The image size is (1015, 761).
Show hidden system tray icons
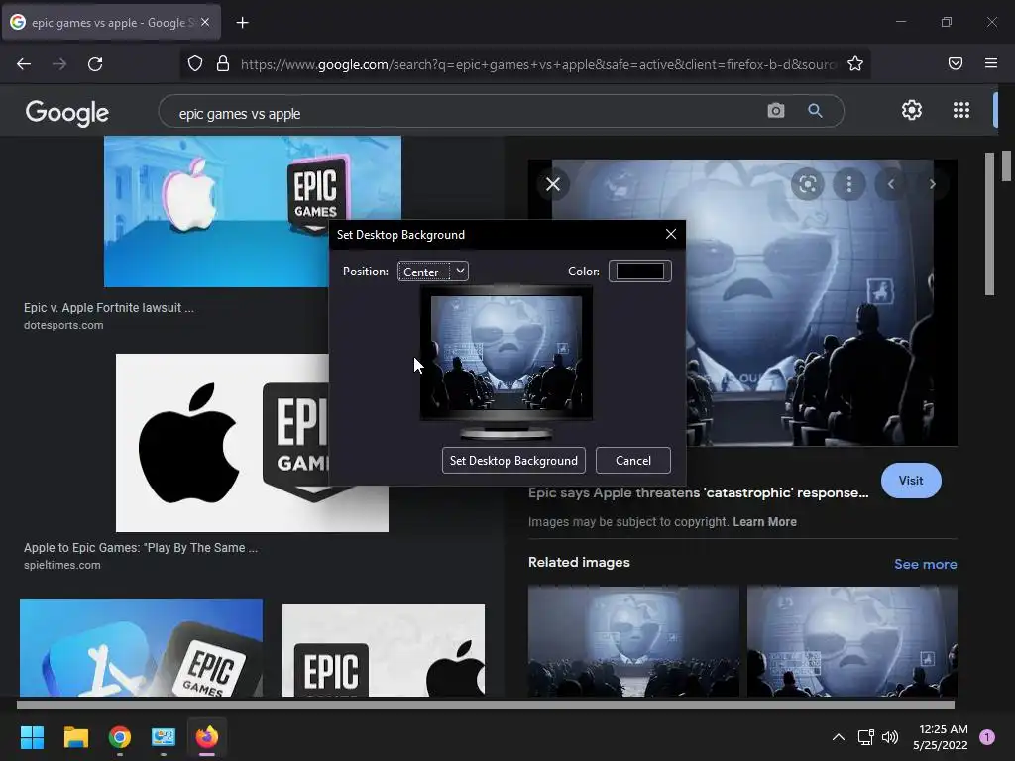coord(839,737)
